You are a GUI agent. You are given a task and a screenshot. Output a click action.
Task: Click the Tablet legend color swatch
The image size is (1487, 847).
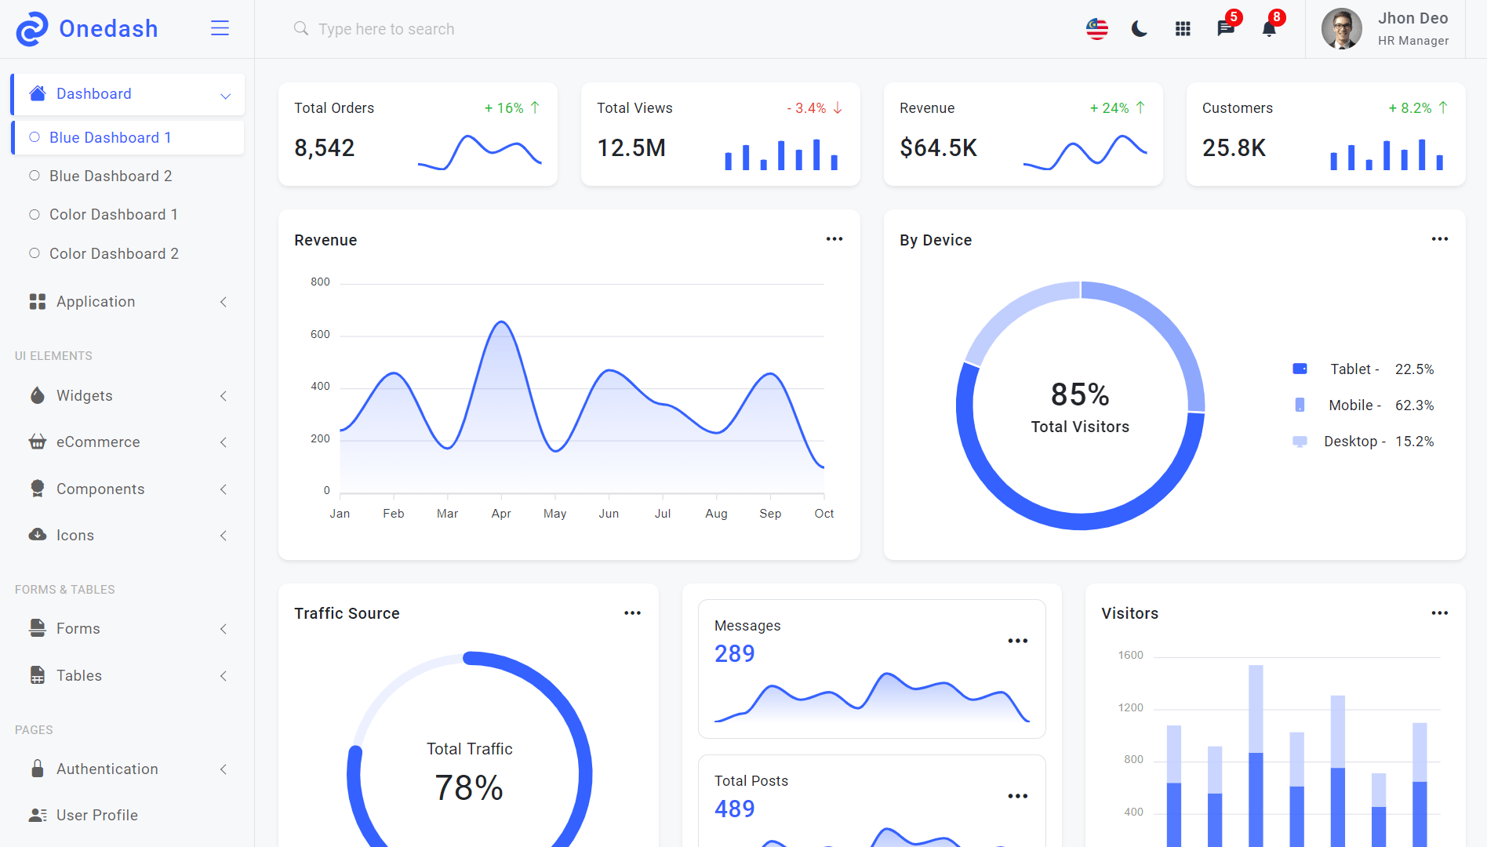(x=1300, y=369)
